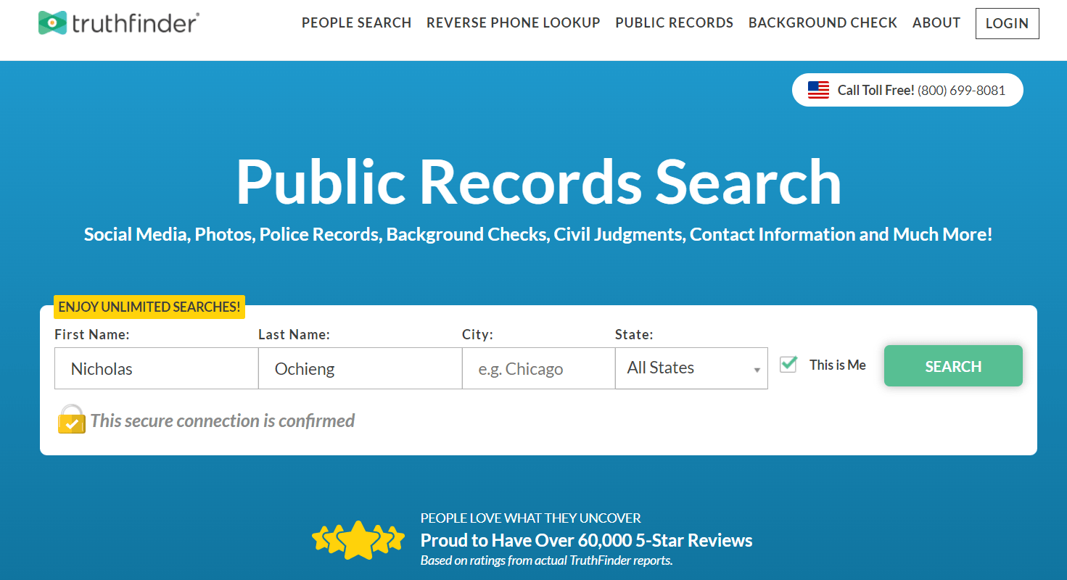Click the 'Last Name:' field label
Image resolution: width=1067 pixels, height=580 pixels.
tap(294, 334)
